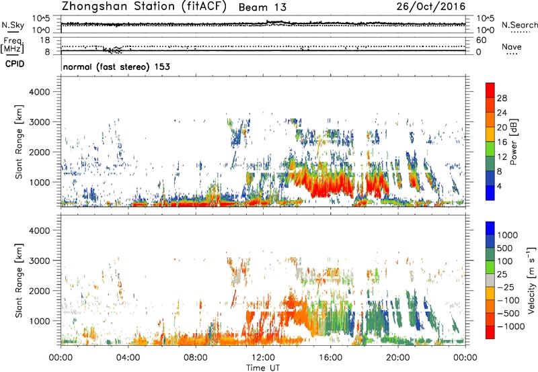The height and width of the screenshot is (372, 538).
Task: Click the 16 label on Power color bar
Action: click(x=502, y=142)
